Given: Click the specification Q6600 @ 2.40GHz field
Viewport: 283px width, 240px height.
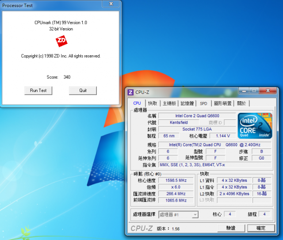Looking at the screenshot, I should [214, 145].
